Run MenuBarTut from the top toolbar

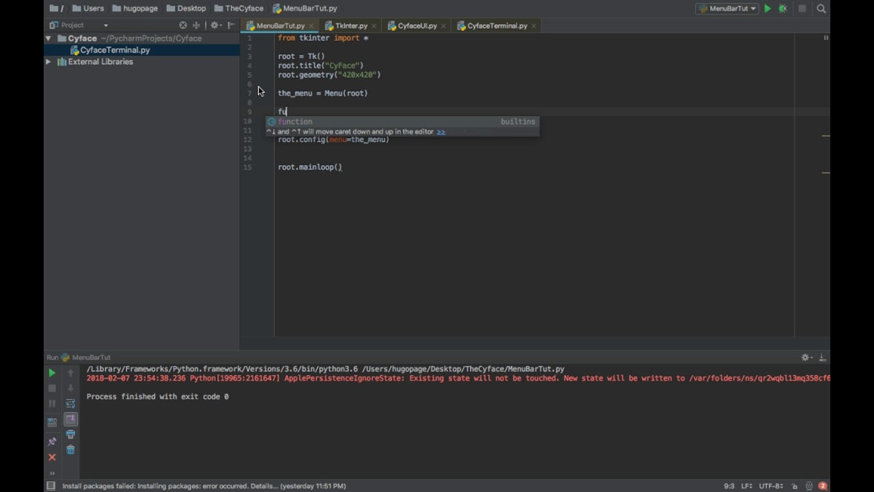[767, 9]
